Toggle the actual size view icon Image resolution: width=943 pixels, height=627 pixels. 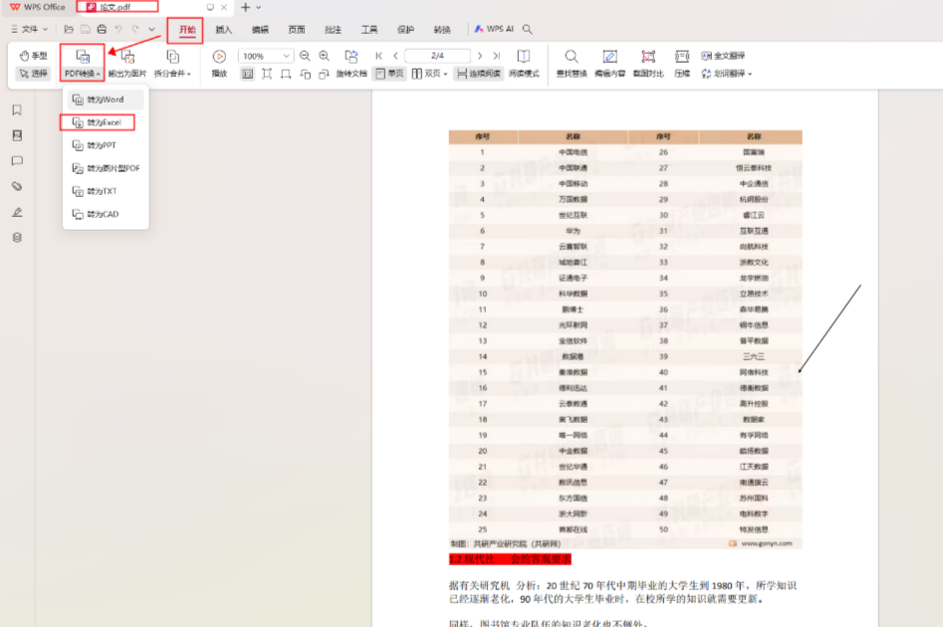point(247,74)
